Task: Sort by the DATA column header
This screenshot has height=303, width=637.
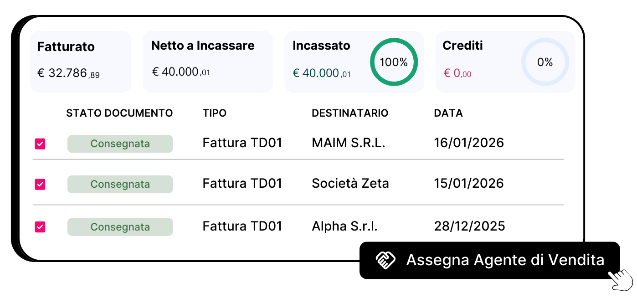Action: pyautogui.click(x=448, y=113)
